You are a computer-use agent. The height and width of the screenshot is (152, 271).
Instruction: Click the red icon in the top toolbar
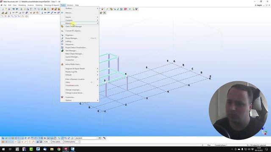pyautogui.click(x=125, y=9)
